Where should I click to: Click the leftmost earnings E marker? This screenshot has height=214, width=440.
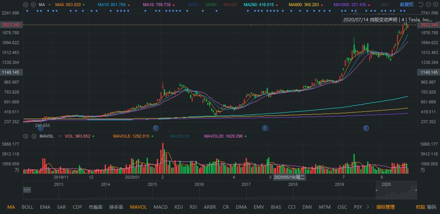click(40, 128)
